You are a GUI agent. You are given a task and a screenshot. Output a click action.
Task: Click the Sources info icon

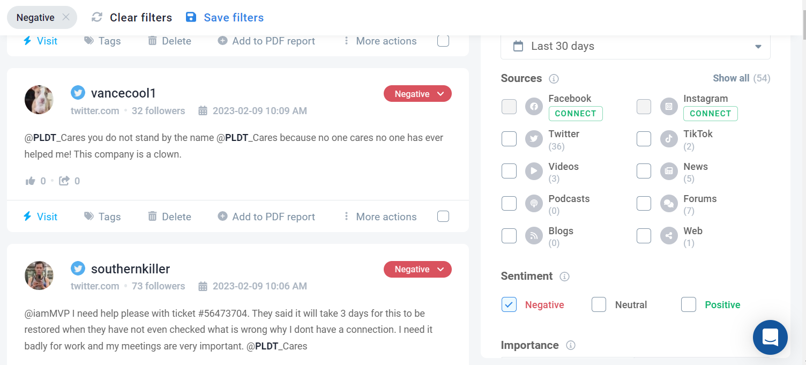tap(554, 79)
